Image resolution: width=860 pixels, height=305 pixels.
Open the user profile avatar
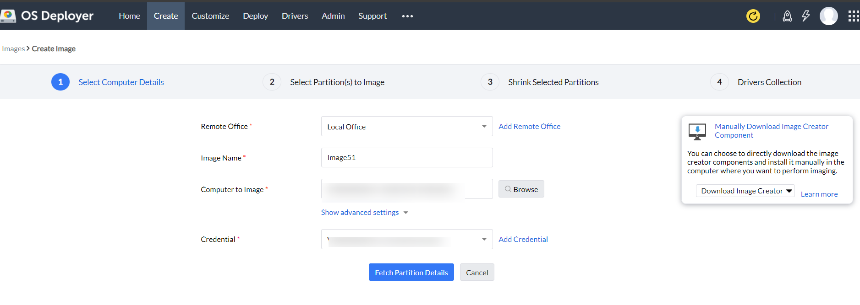pyautogui.click(x=828, y=16)
